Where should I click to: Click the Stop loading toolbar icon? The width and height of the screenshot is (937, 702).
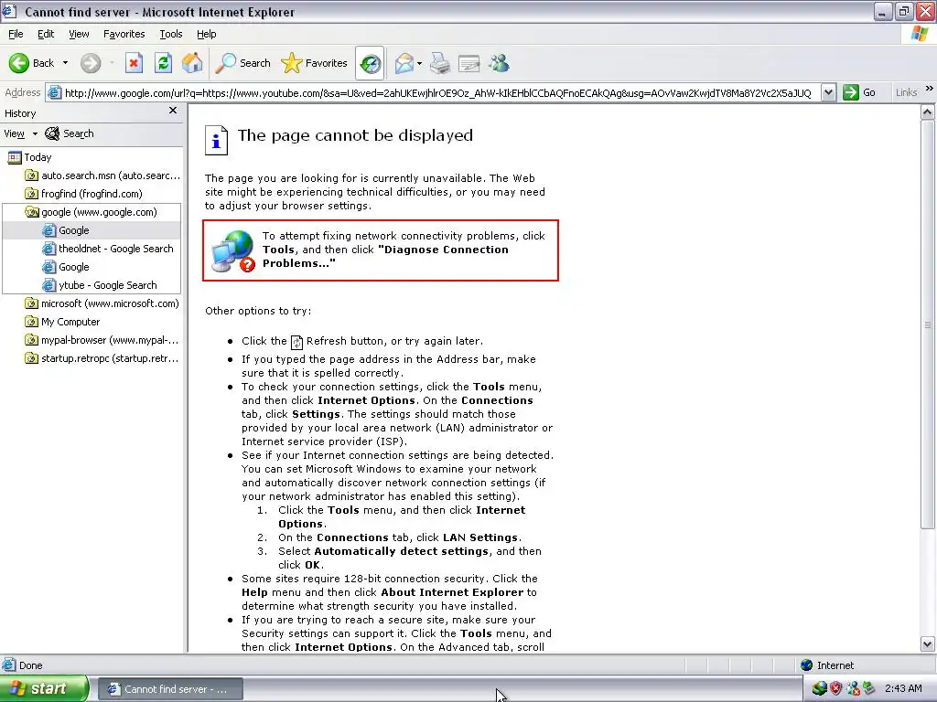click(134, 63)
